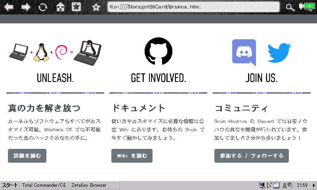Image resolution: width=317 pixels, height=190 pixels.
Task: Select the ドキュメント subheading
Action: [138, 108]
